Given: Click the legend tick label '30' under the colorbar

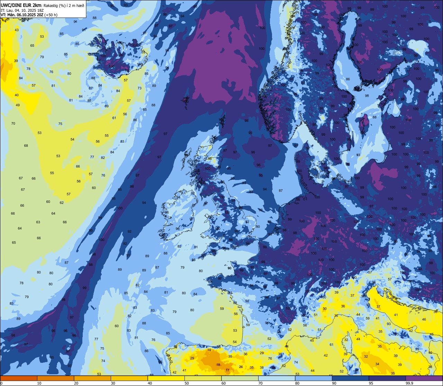Looking at the screenshot, I should click(113, 383).
